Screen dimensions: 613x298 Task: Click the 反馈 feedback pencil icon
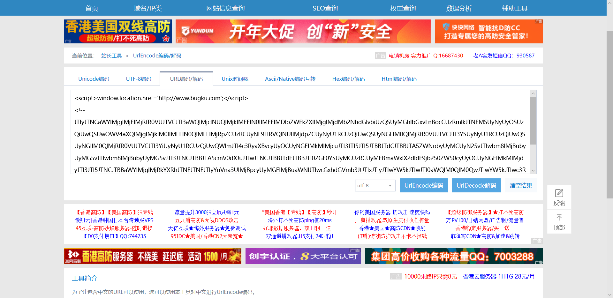559,192
